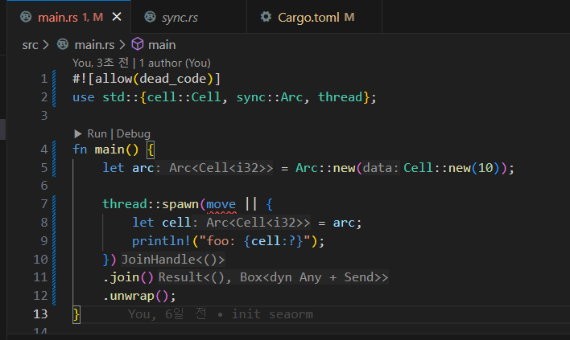Place cursor on the underlined 'move' keyword
Image resolution: width=570 pixels, height=340 pixels.
tap(221, 203)
